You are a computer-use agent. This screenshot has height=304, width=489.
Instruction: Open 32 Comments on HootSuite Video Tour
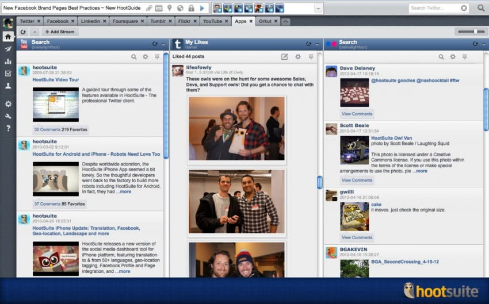coord(47,129)
